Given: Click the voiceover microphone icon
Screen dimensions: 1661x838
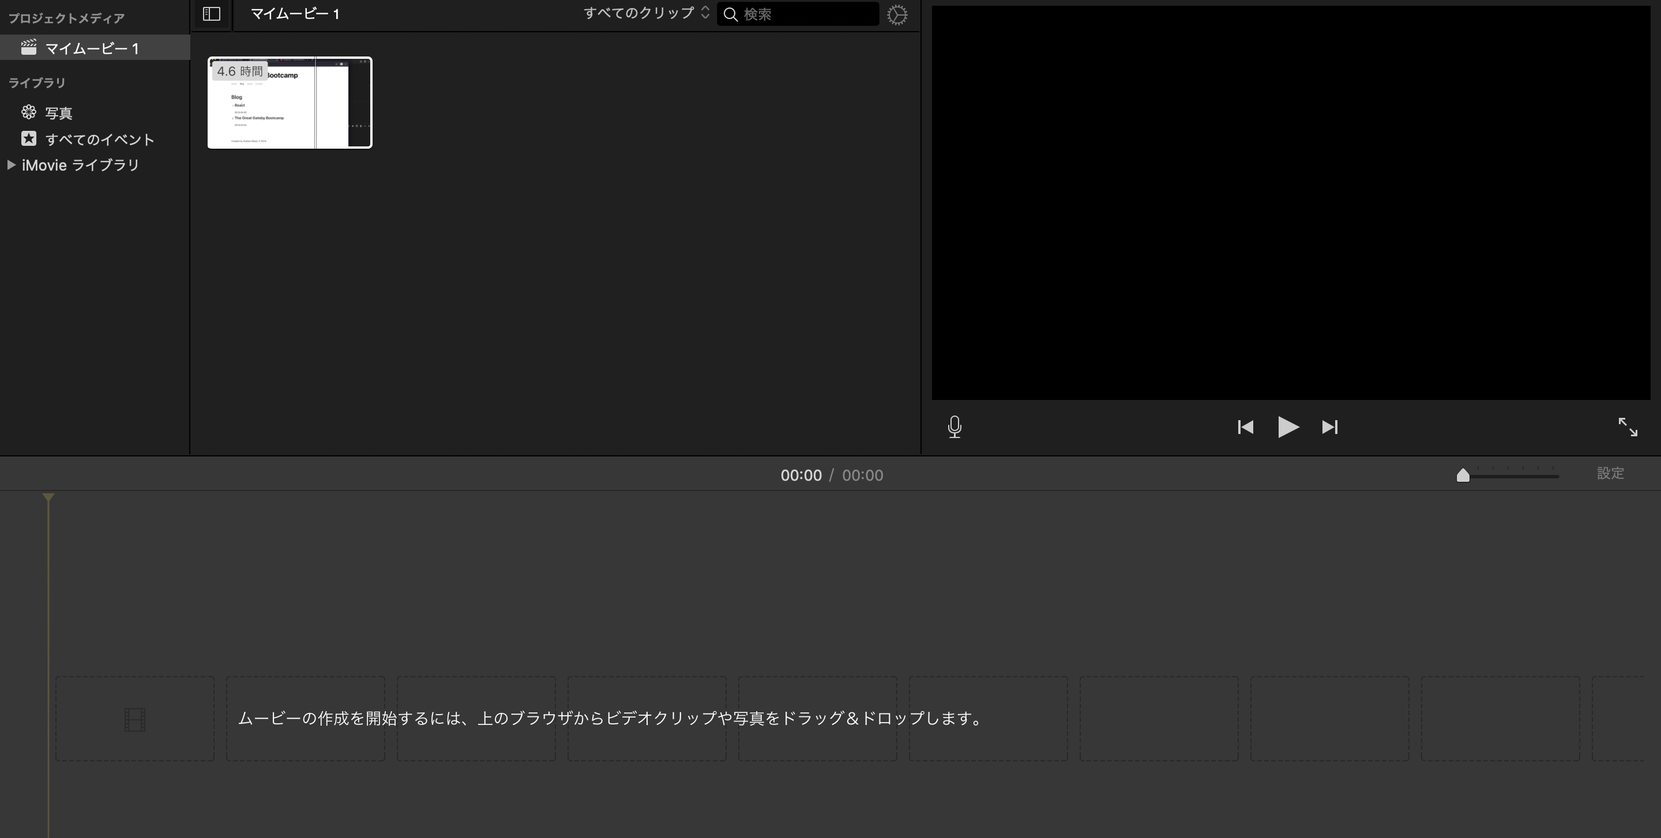Looking at the screenshot, I should pyautogui.click(x=955, y=427).
